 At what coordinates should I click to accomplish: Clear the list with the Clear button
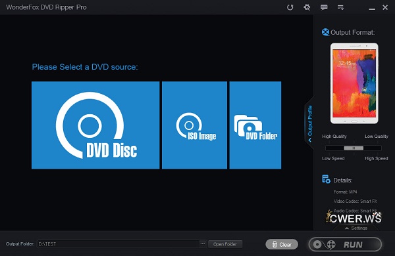click(282, 244)
